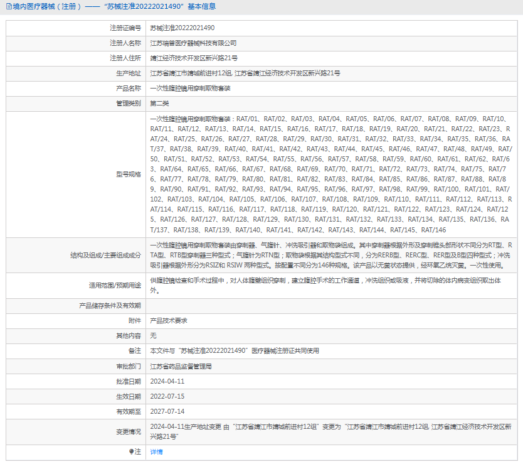This screenshot has height=464, width=523.
Task: Click the 生产地址 label cell
Action: pyautogui.click(x=76, y=73)
